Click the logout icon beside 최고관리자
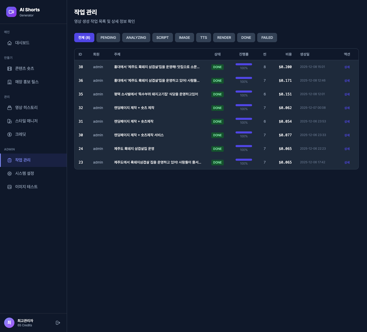 pos(58,323)
